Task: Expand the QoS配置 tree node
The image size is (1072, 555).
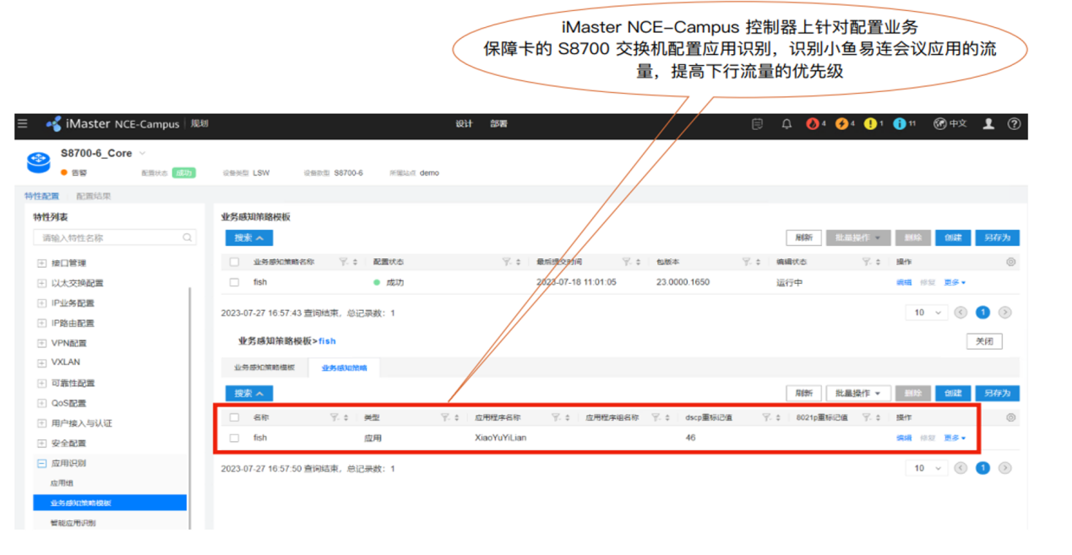Action: point(41,403)
